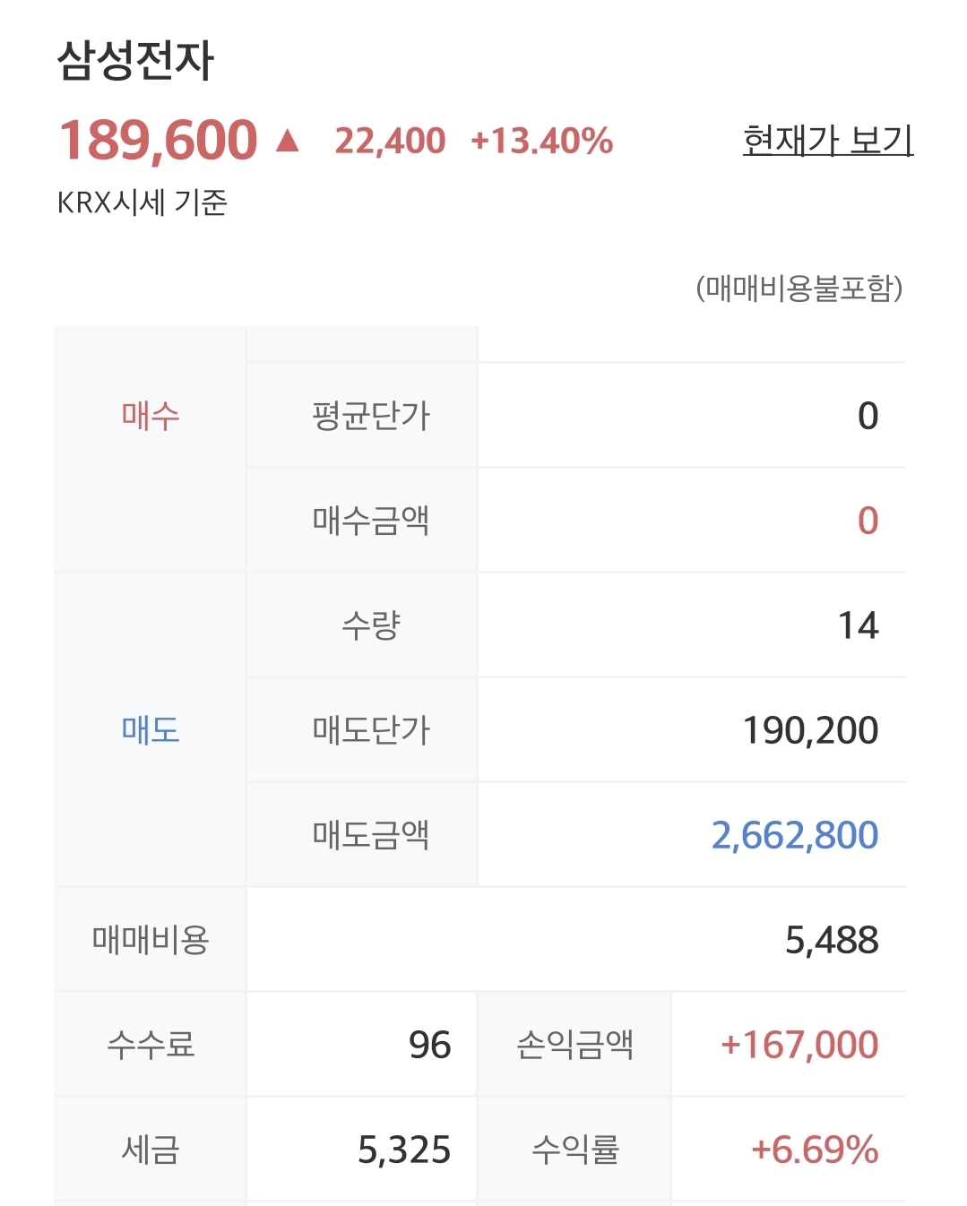Viewport: 967px width, 1206px height.
Task: Tap the blue 매도금액 amount 2,662,800
Action: click(x=795, y=835)
